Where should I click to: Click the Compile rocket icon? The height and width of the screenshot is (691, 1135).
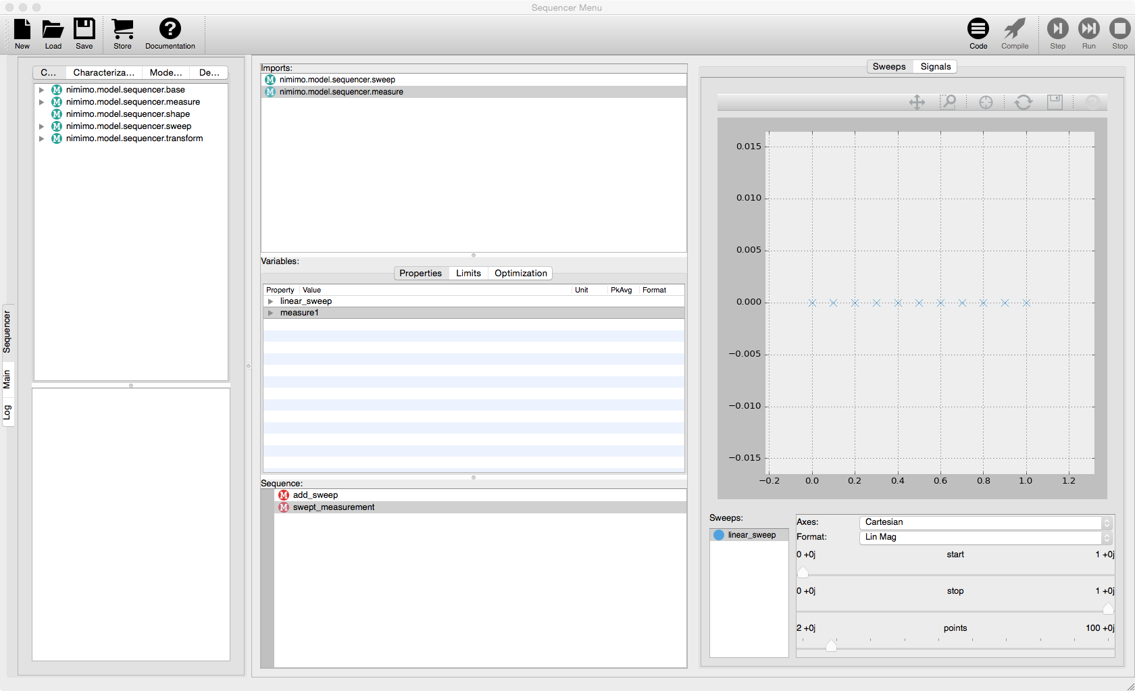coord(1015,28)
